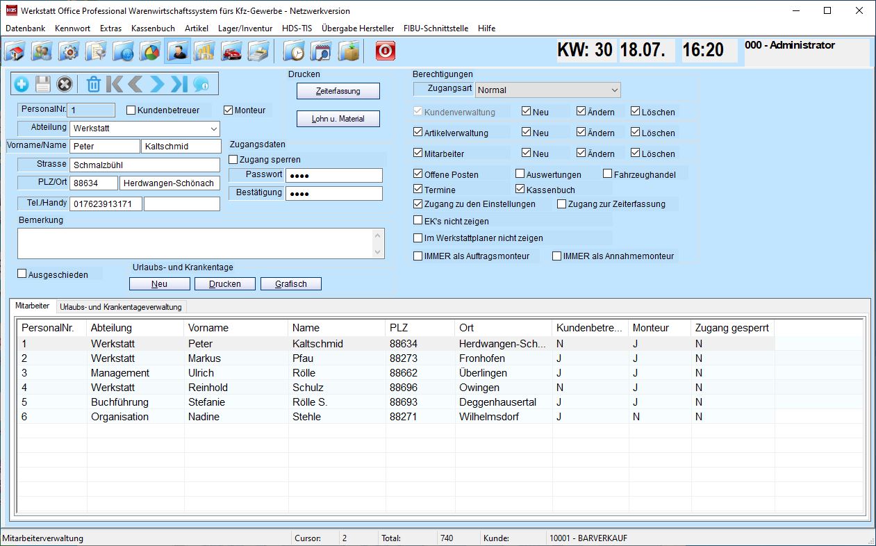Open the document filter folder icon
Viewport: 876px width, 546px height.
(x=95, y=51)
